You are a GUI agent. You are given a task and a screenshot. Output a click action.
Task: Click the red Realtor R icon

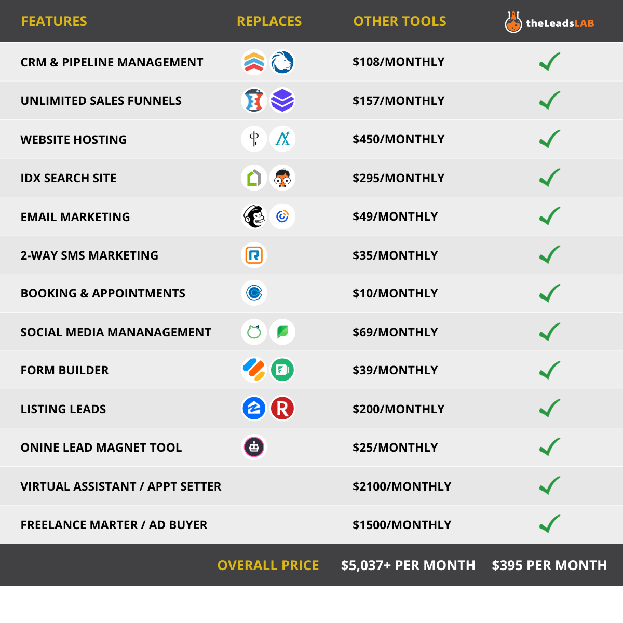click(x=282, y=409)
